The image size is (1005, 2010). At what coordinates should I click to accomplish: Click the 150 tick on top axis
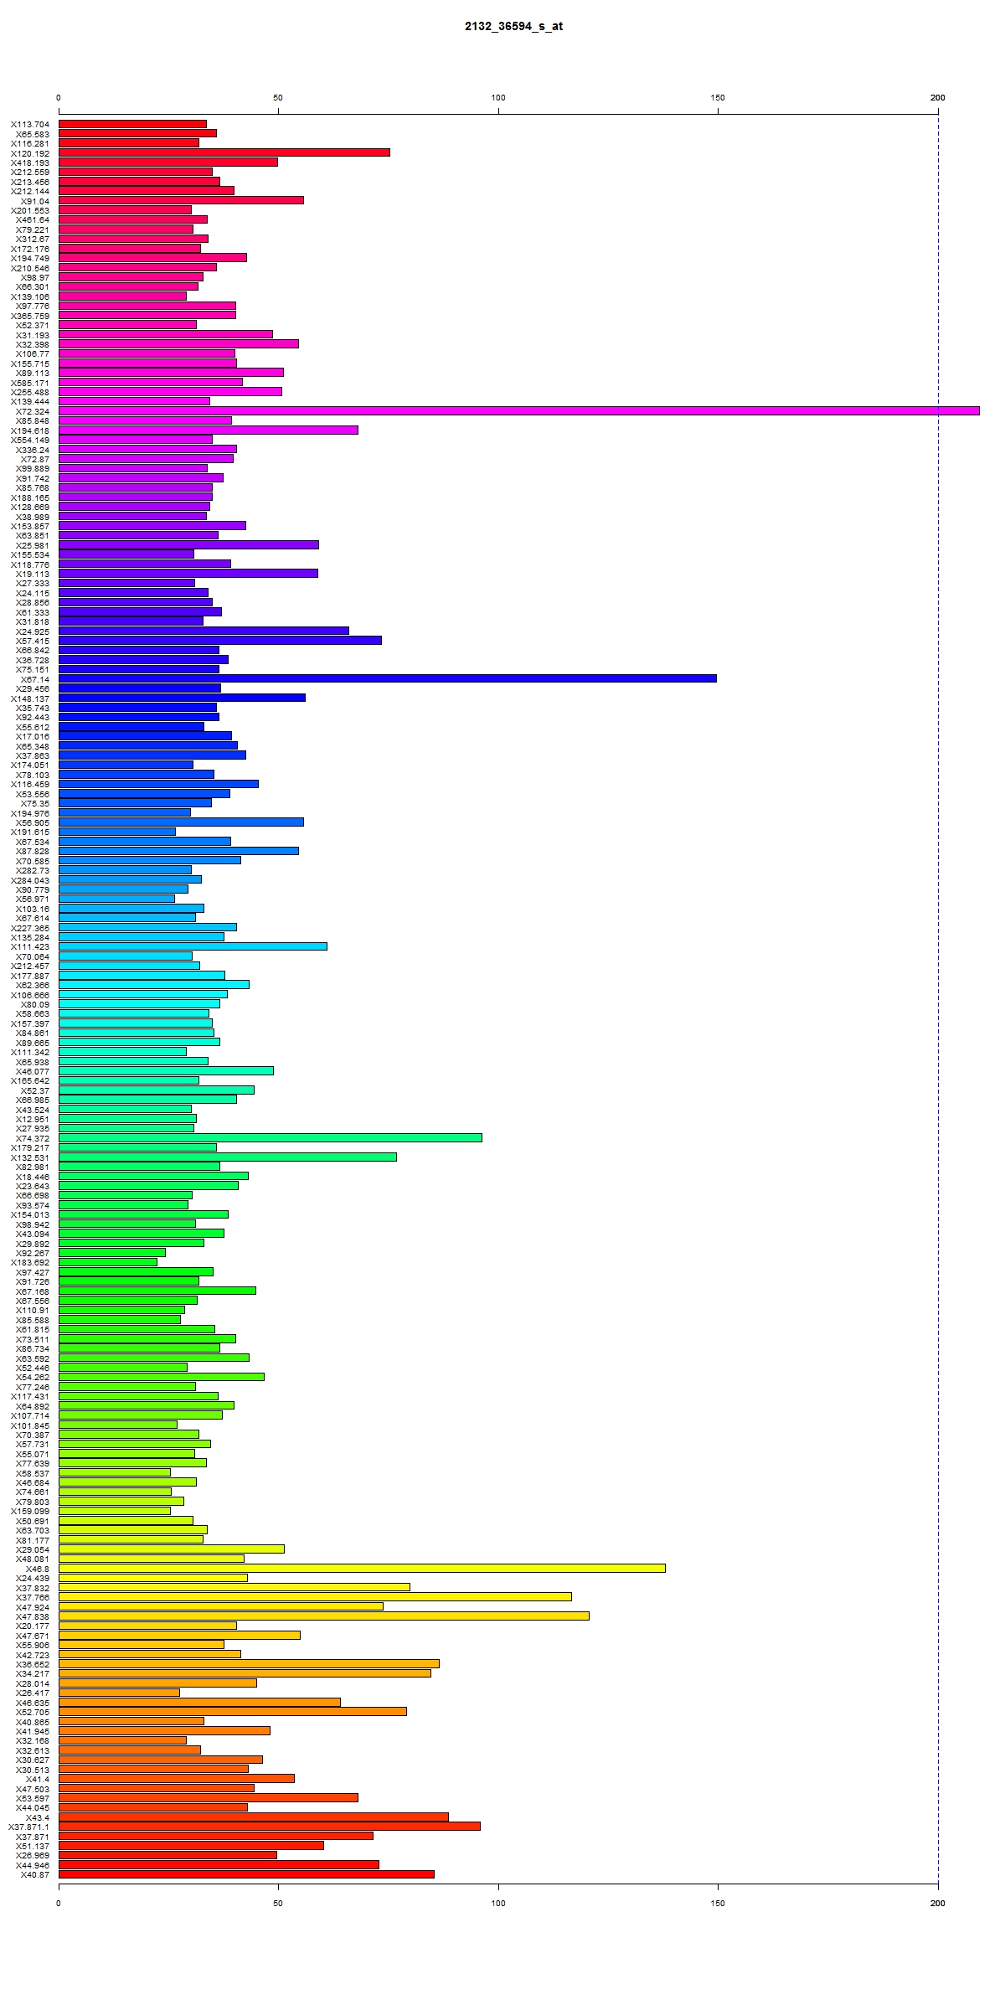[x=718, y=98]
